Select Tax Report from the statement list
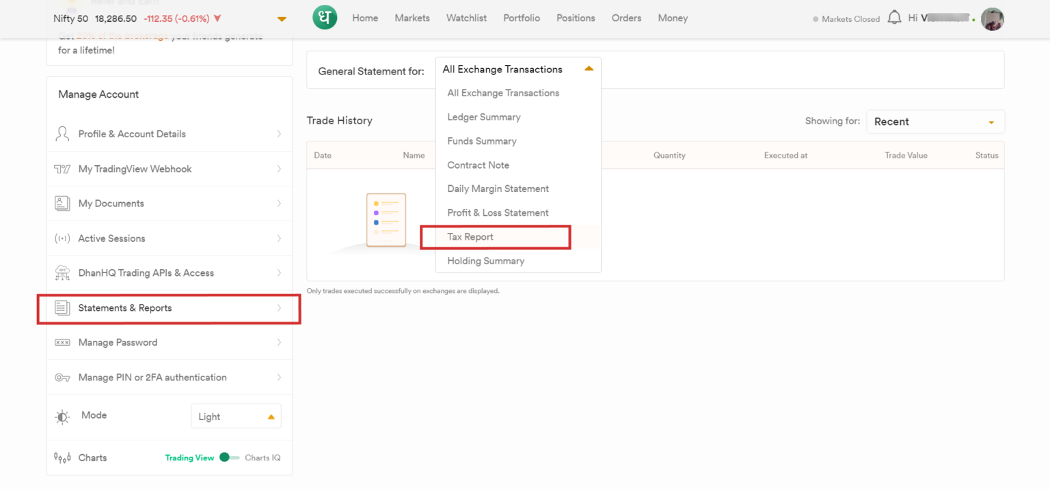This screenshot has height=489, width=1050. (470, 237)
